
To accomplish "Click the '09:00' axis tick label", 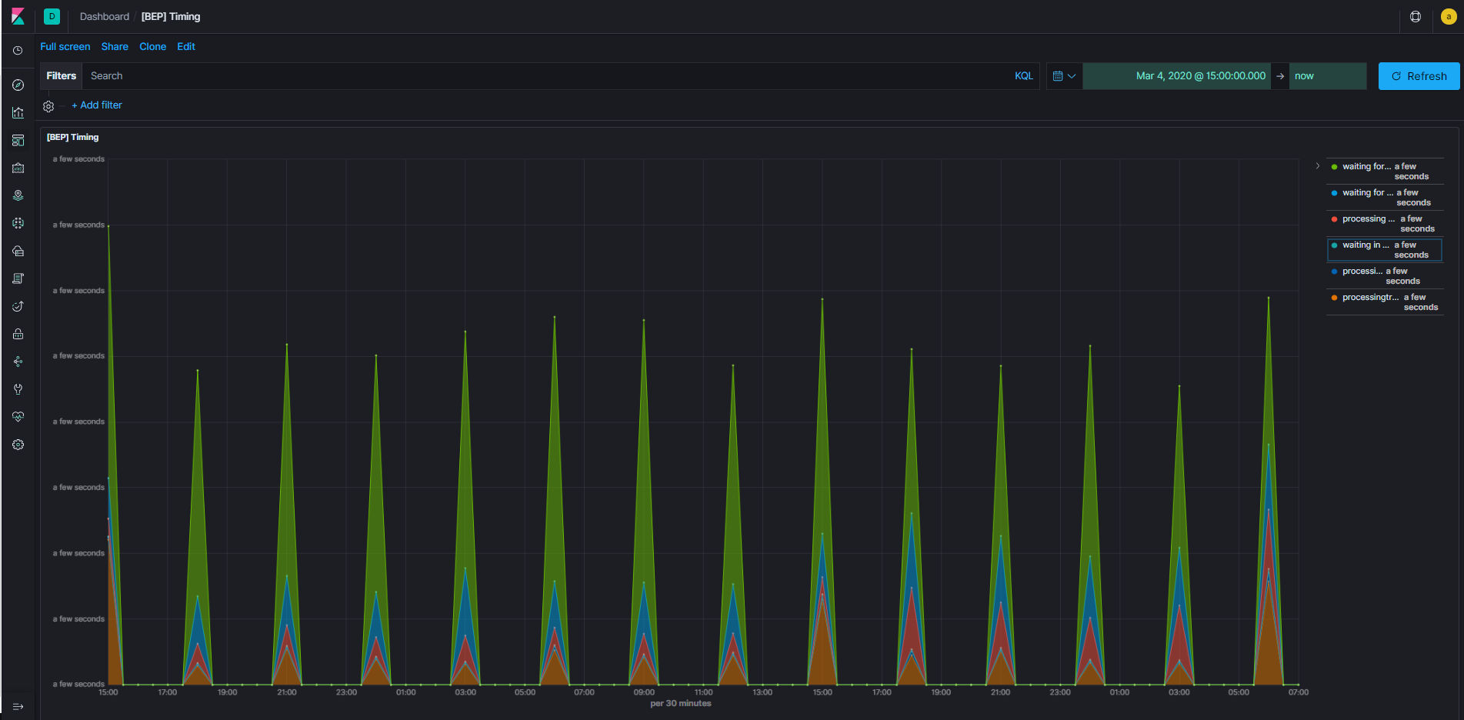I will (644, 692).
